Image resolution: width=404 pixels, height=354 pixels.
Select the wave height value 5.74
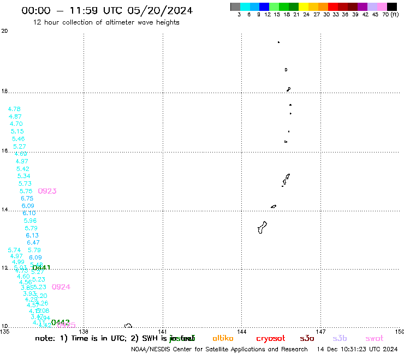point(14,250)
